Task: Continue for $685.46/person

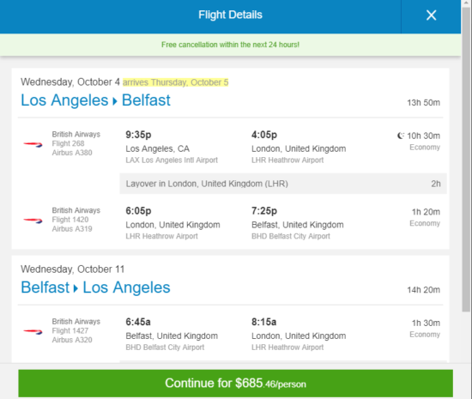Action: pos(235,384)
